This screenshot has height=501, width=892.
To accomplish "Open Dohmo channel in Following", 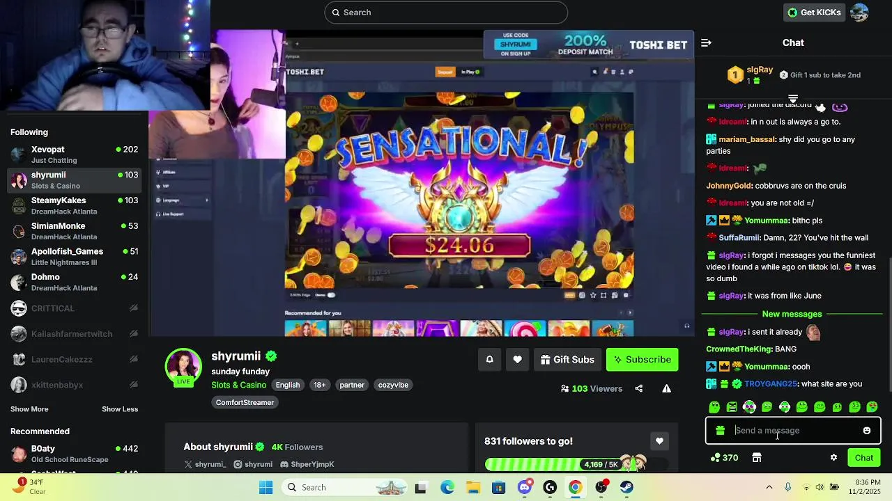I will tap(74, 282).
